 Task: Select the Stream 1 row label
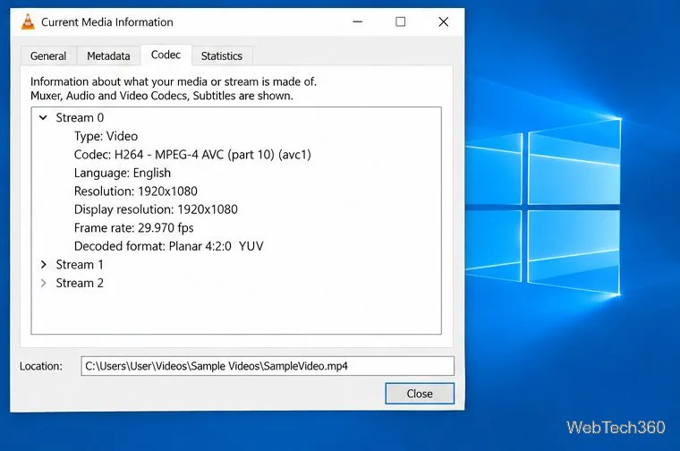point(80,265)
